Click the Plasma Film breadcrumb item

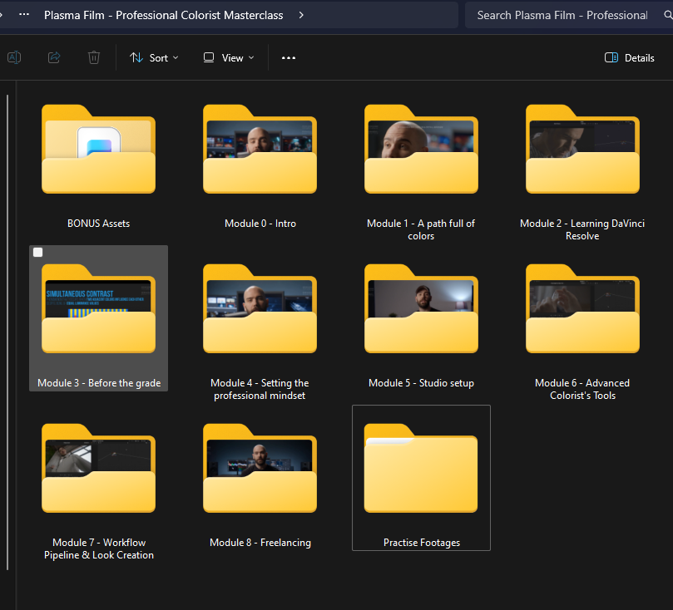tap(163, 15)
